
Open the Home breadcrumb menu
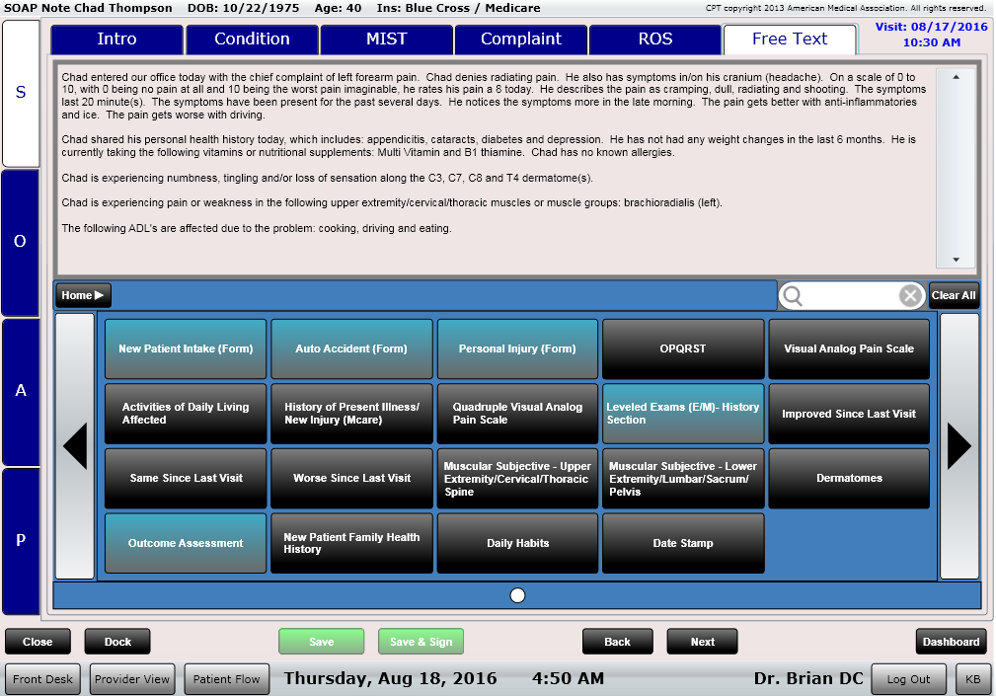[83, 295]
